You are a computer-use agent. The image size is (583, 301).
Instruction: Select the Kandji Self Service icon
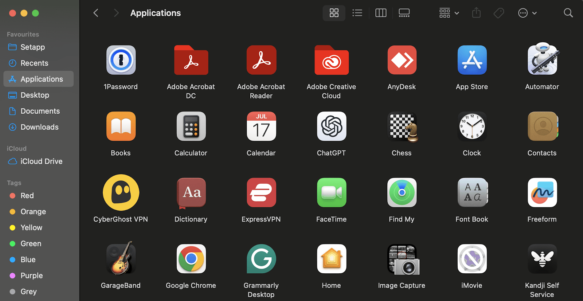point(542,259)
